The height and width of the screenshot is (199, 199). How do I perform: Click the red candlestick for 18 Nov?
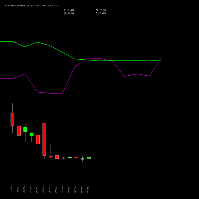[12, 119]
